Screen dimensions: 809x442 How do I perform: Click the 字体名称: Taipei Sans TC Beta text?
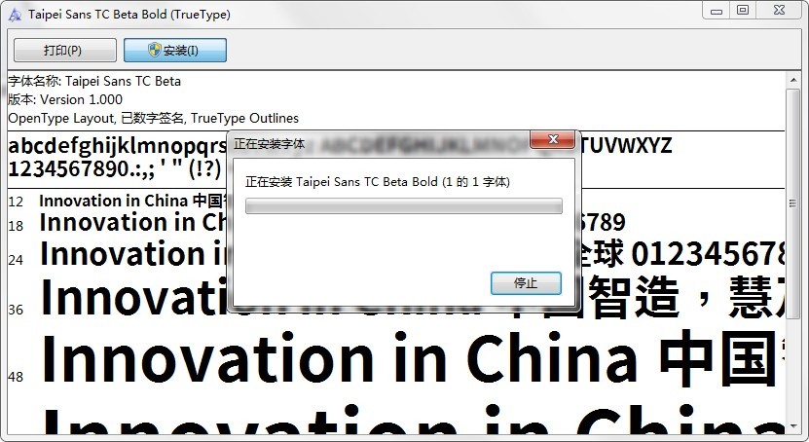point(94,82)
